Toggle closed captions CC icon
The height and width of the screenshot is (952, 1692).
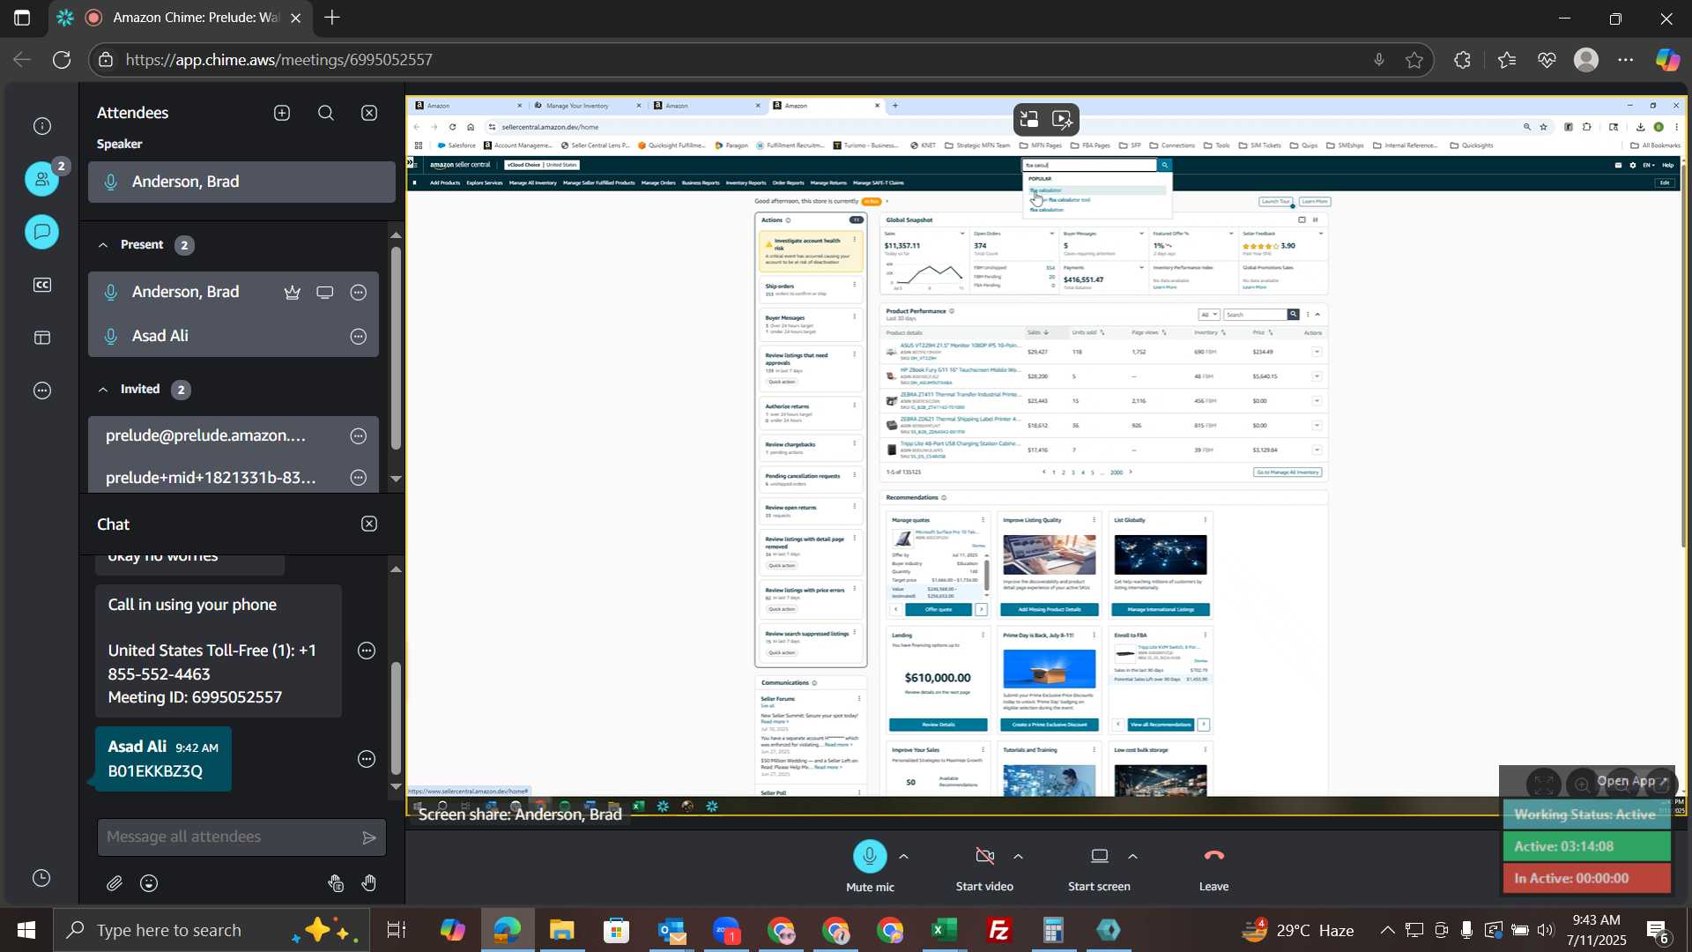pyautogui.click(x=41, y=285)
